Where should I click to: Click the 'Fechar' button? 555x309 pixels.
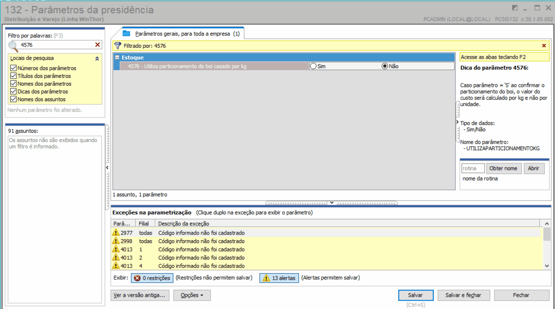(521, 295)
